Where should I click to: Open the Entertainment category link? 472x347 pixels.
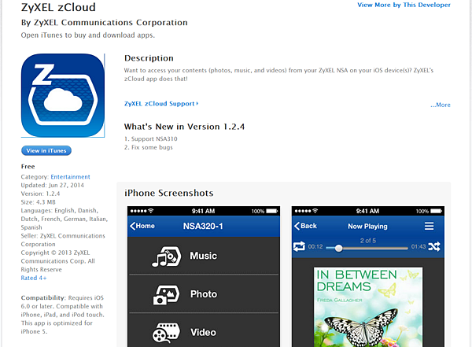pos(70,177)
